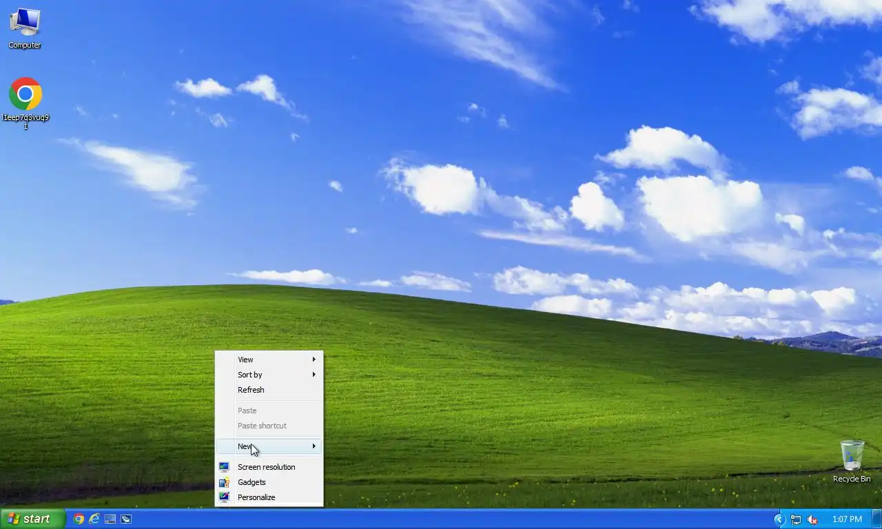The height and width of the screenshot is (529, 882).
Task: Open the network status tray icon
Action: [796, 519]
